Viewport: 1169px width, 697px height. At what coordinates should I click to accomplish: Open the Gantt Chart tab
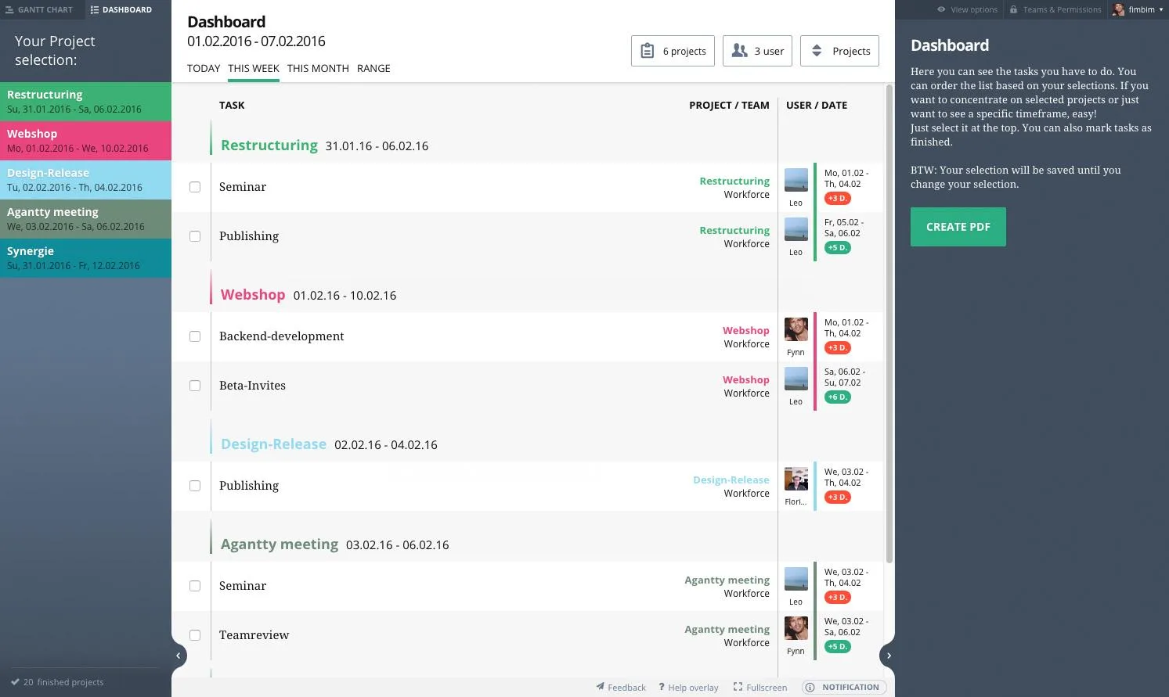point(39,9)
